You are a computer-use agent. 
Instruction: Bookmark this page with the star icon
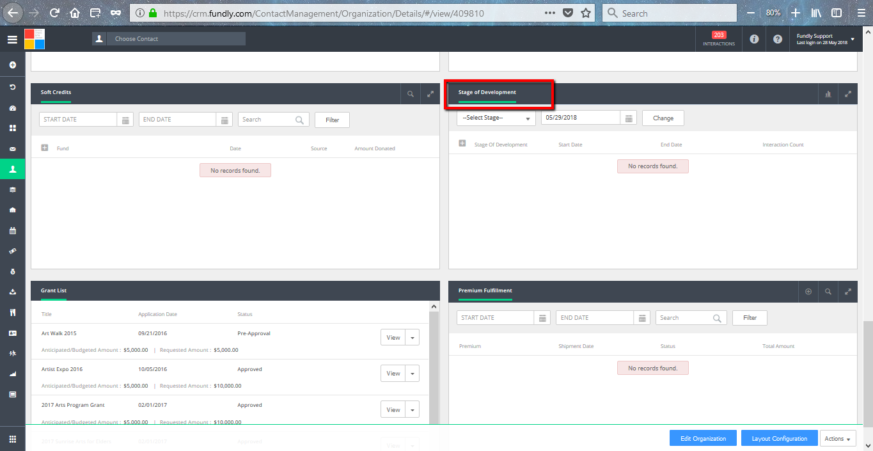click(x=586, y=13)
